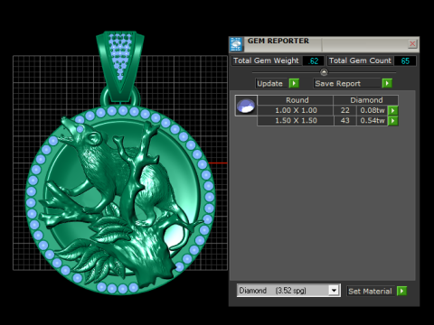The width and height of the screenshot is (434, 325).
Task: Click the 0.54tw weight cell
Action: pos(373,121)
